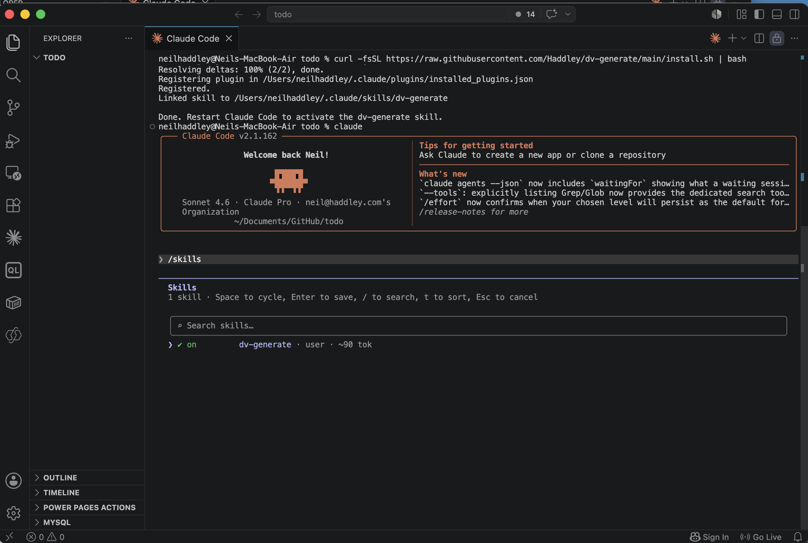Open Explorer Views and More Actions ellipsis

click(128, 38)
